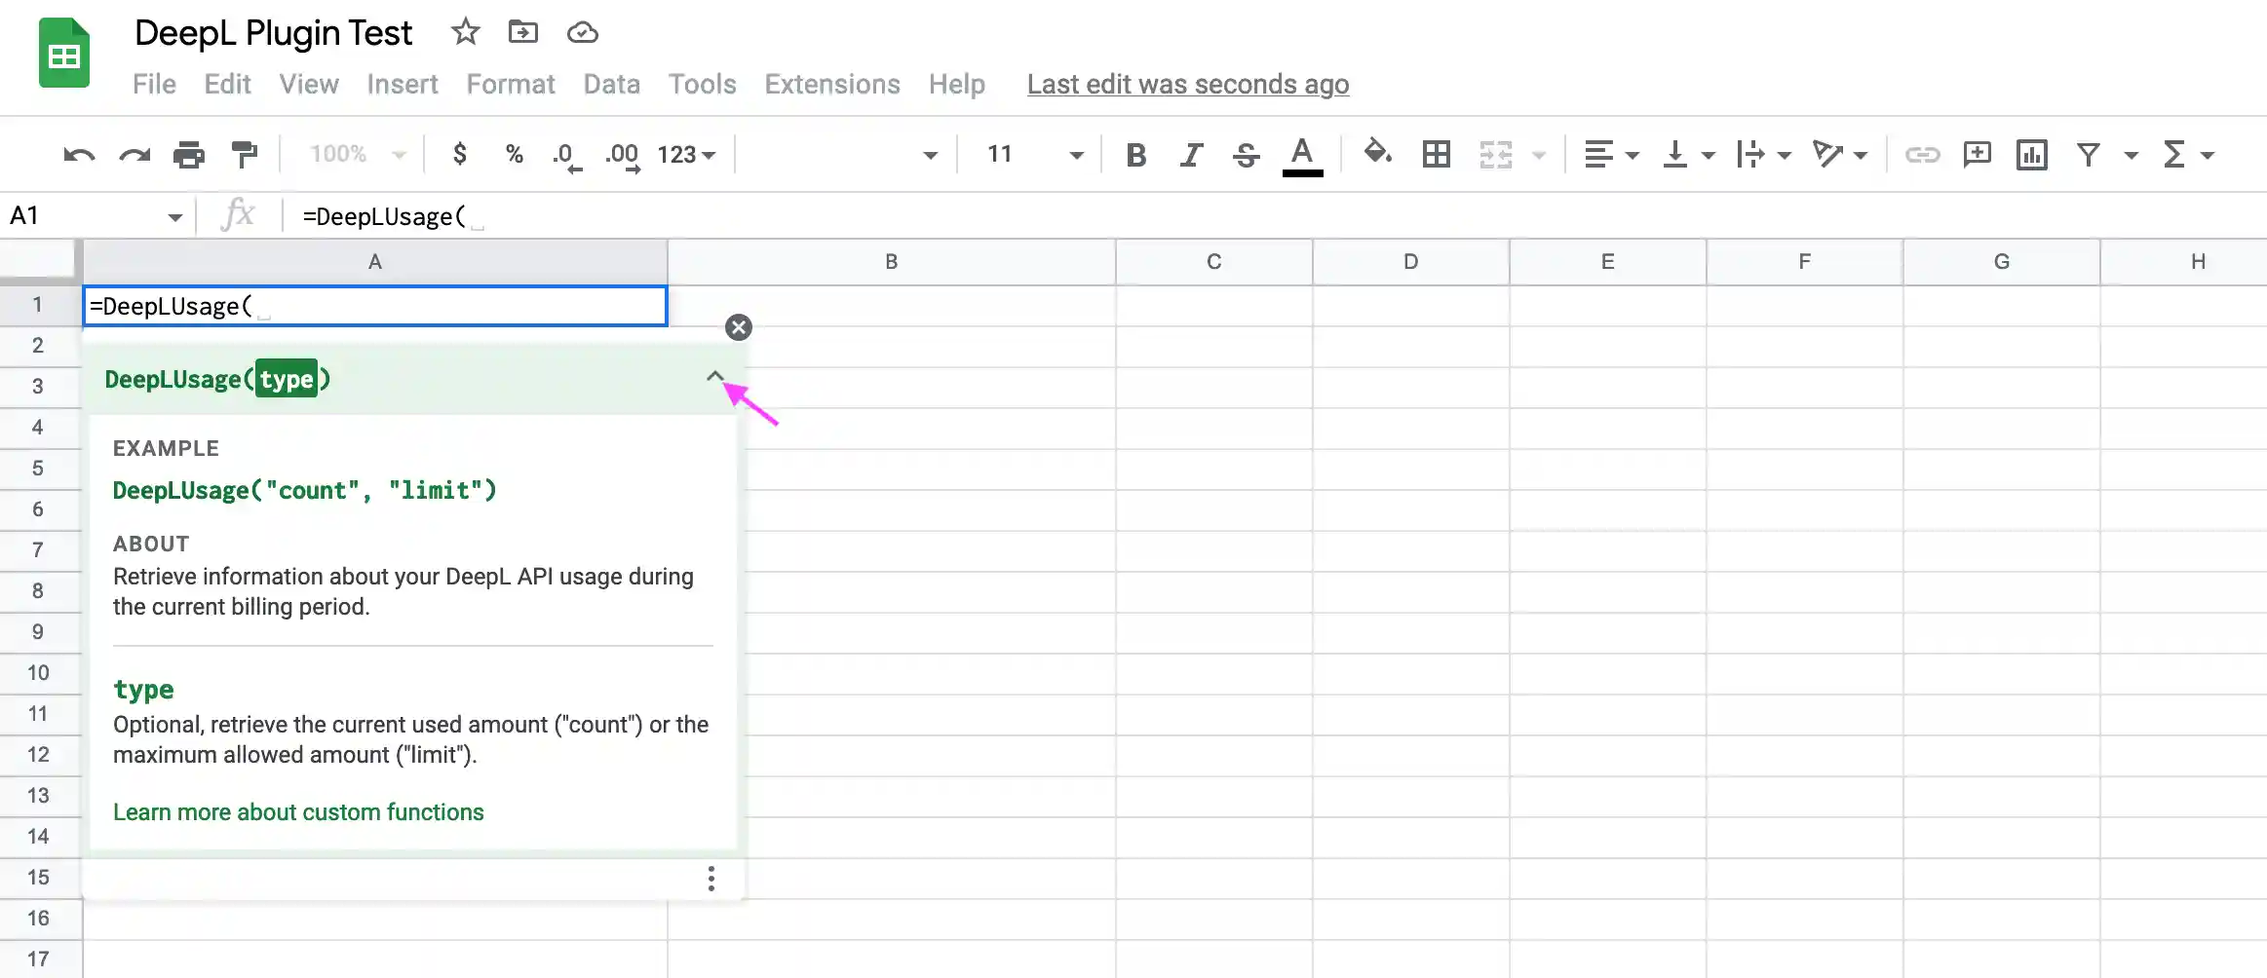
Task: Click Last edit was seconds ago
Action: [x=1187, y=85]
